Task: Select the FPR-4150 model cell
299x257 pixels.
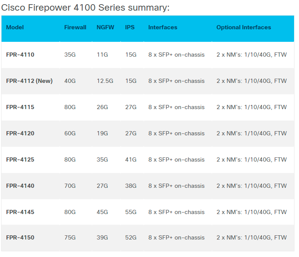Action: pos(20,238)
